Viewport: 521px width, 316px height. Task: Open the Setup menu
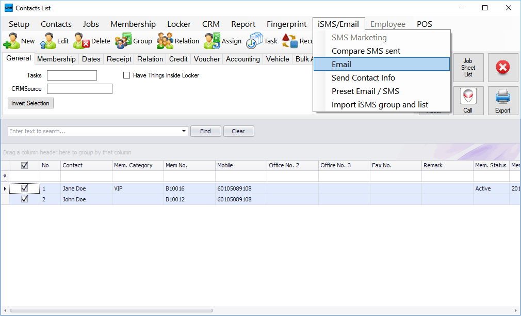click(x=19, y=24)
